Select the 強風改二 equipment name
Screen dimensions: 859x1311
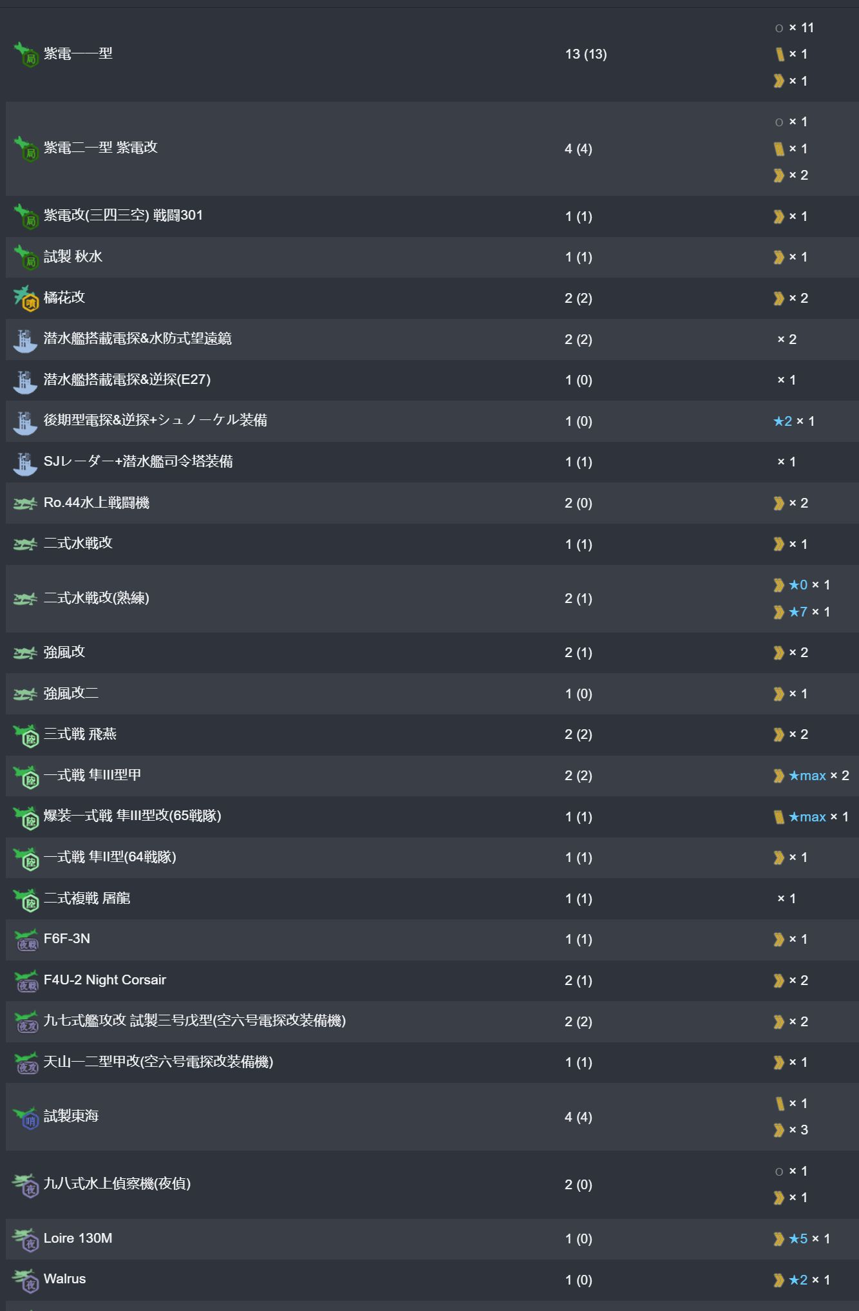tap(71, 693)
